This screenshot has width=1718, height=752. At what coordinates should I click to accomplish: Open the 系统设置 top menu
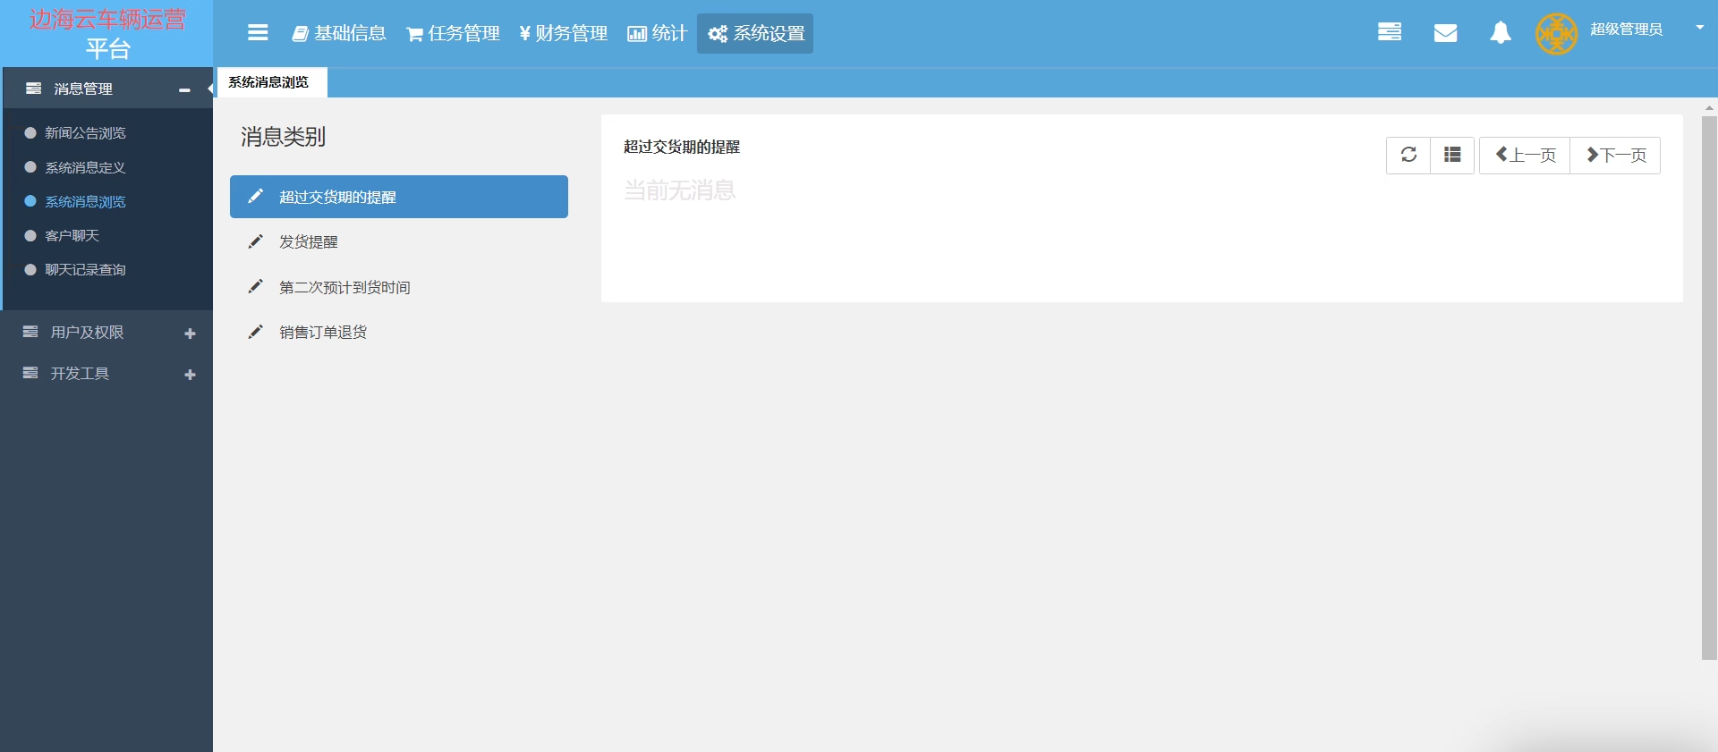point(755,33)
